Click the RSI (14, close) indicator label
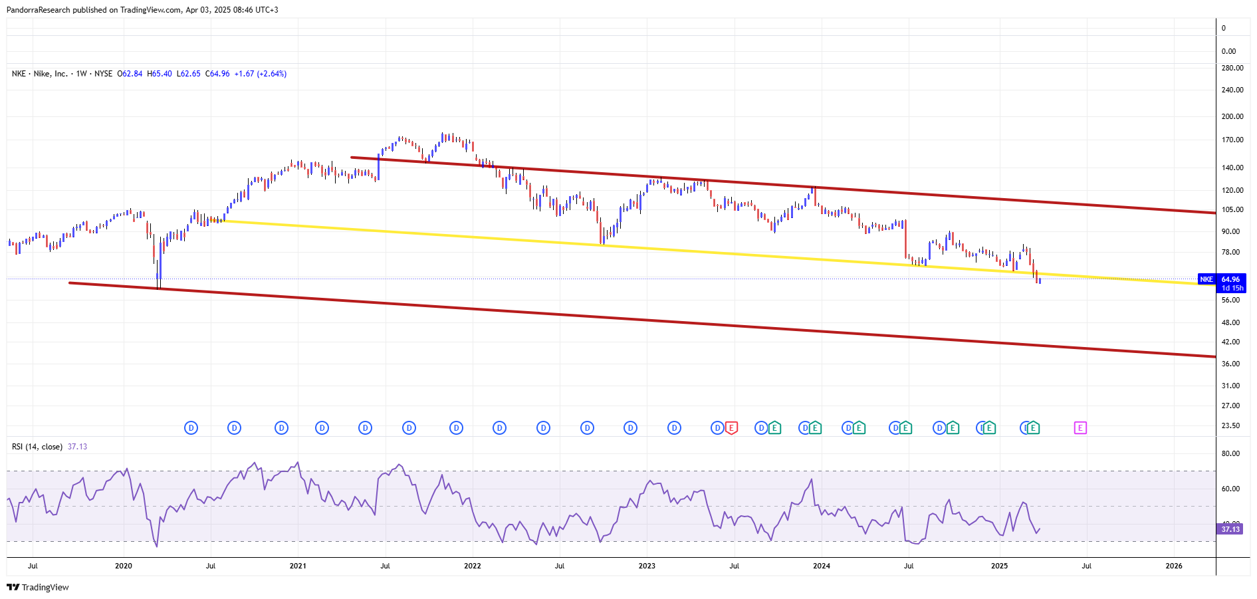1257x599 pixels. (x=37, y=447)
